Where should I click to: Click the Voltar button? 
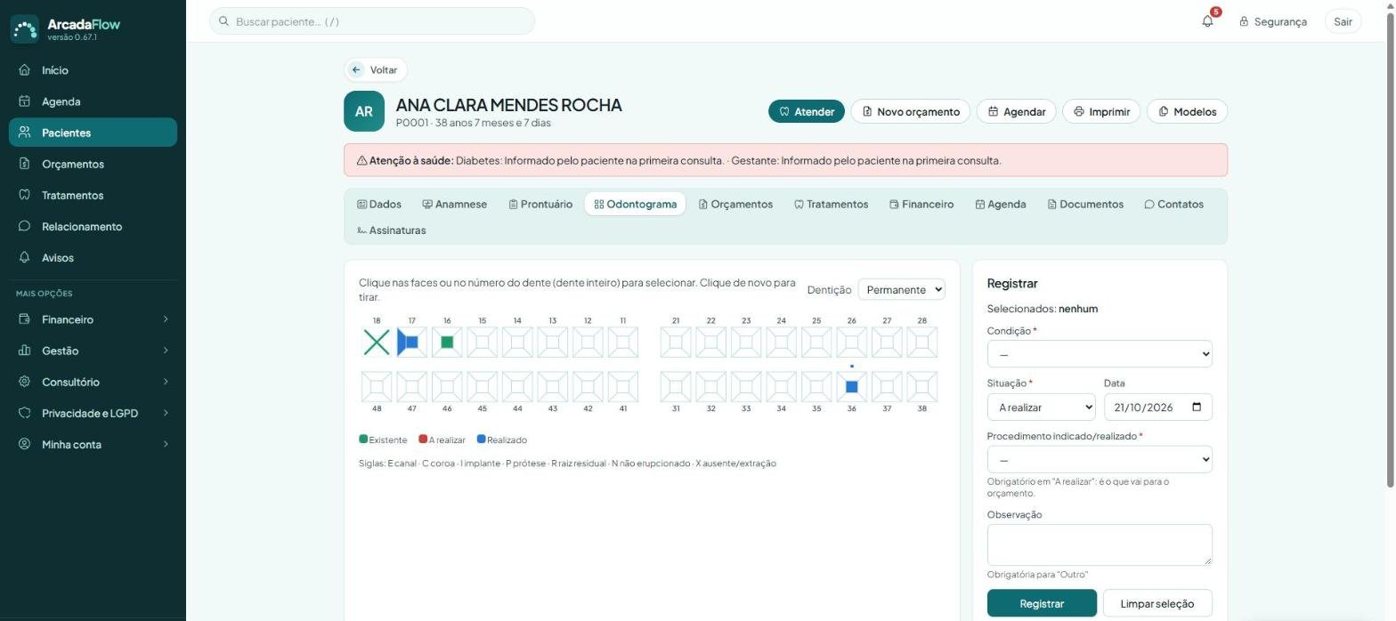tap(375, 70)
